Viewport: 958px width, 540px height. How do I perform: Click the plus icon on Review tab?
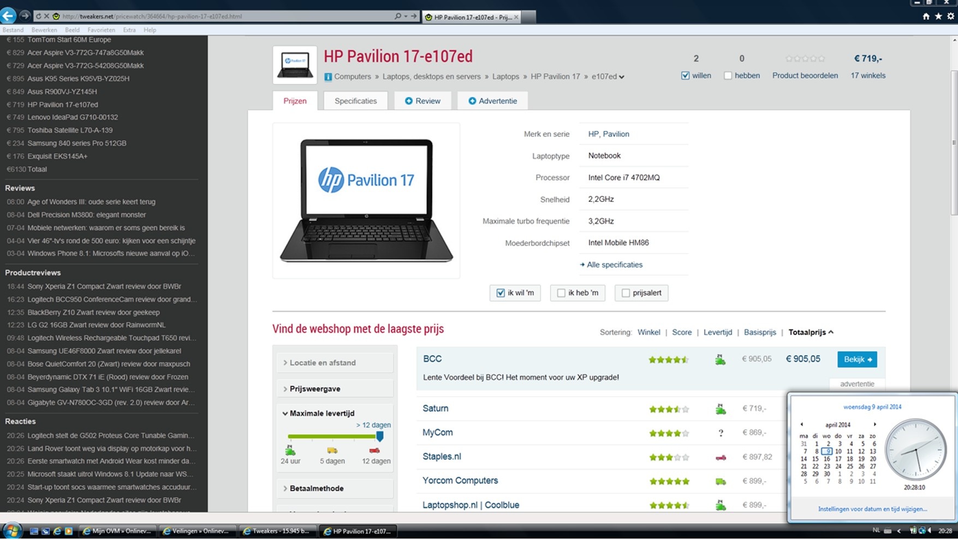[x=408, y=101]
